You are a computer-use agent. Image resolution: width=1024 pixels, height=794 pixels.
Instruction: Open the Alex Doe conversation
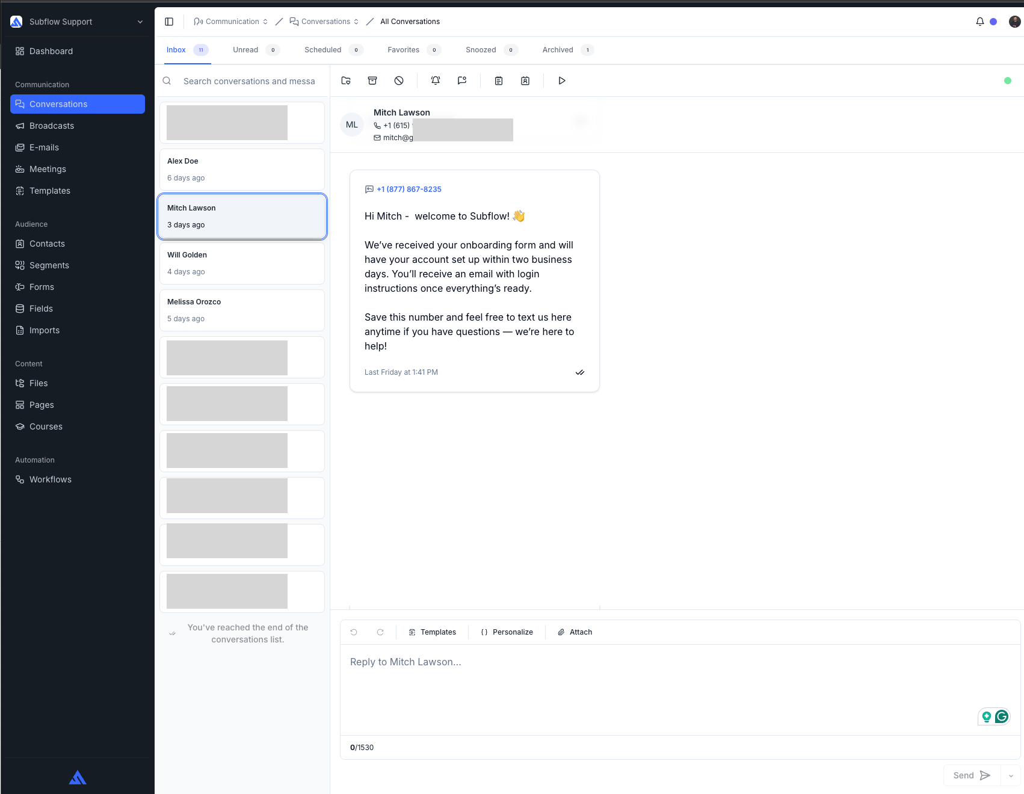click(x=242, y=170)
